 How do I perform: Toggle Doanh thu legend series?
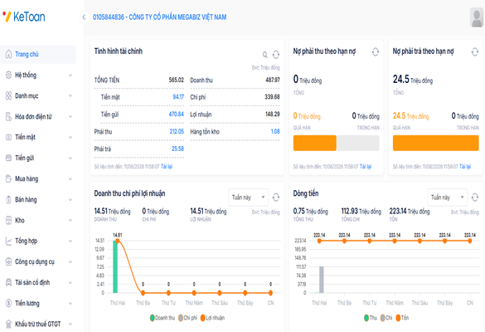[162, 318]
